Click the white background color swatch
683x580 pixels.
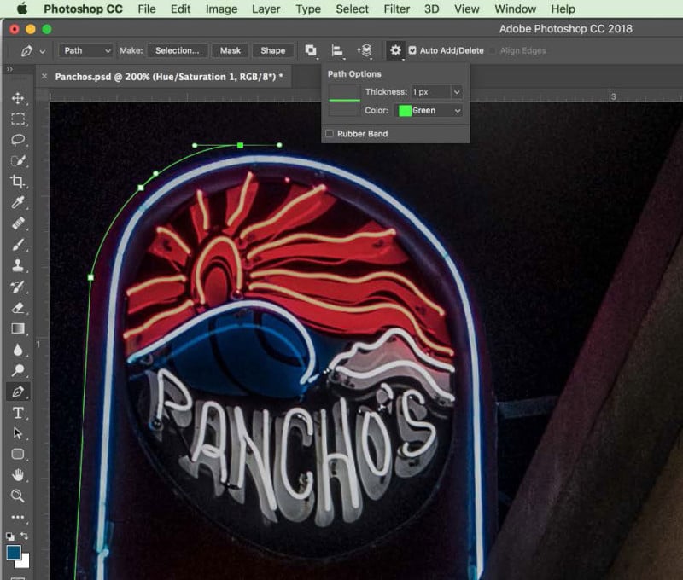click(x=24, y=562)
